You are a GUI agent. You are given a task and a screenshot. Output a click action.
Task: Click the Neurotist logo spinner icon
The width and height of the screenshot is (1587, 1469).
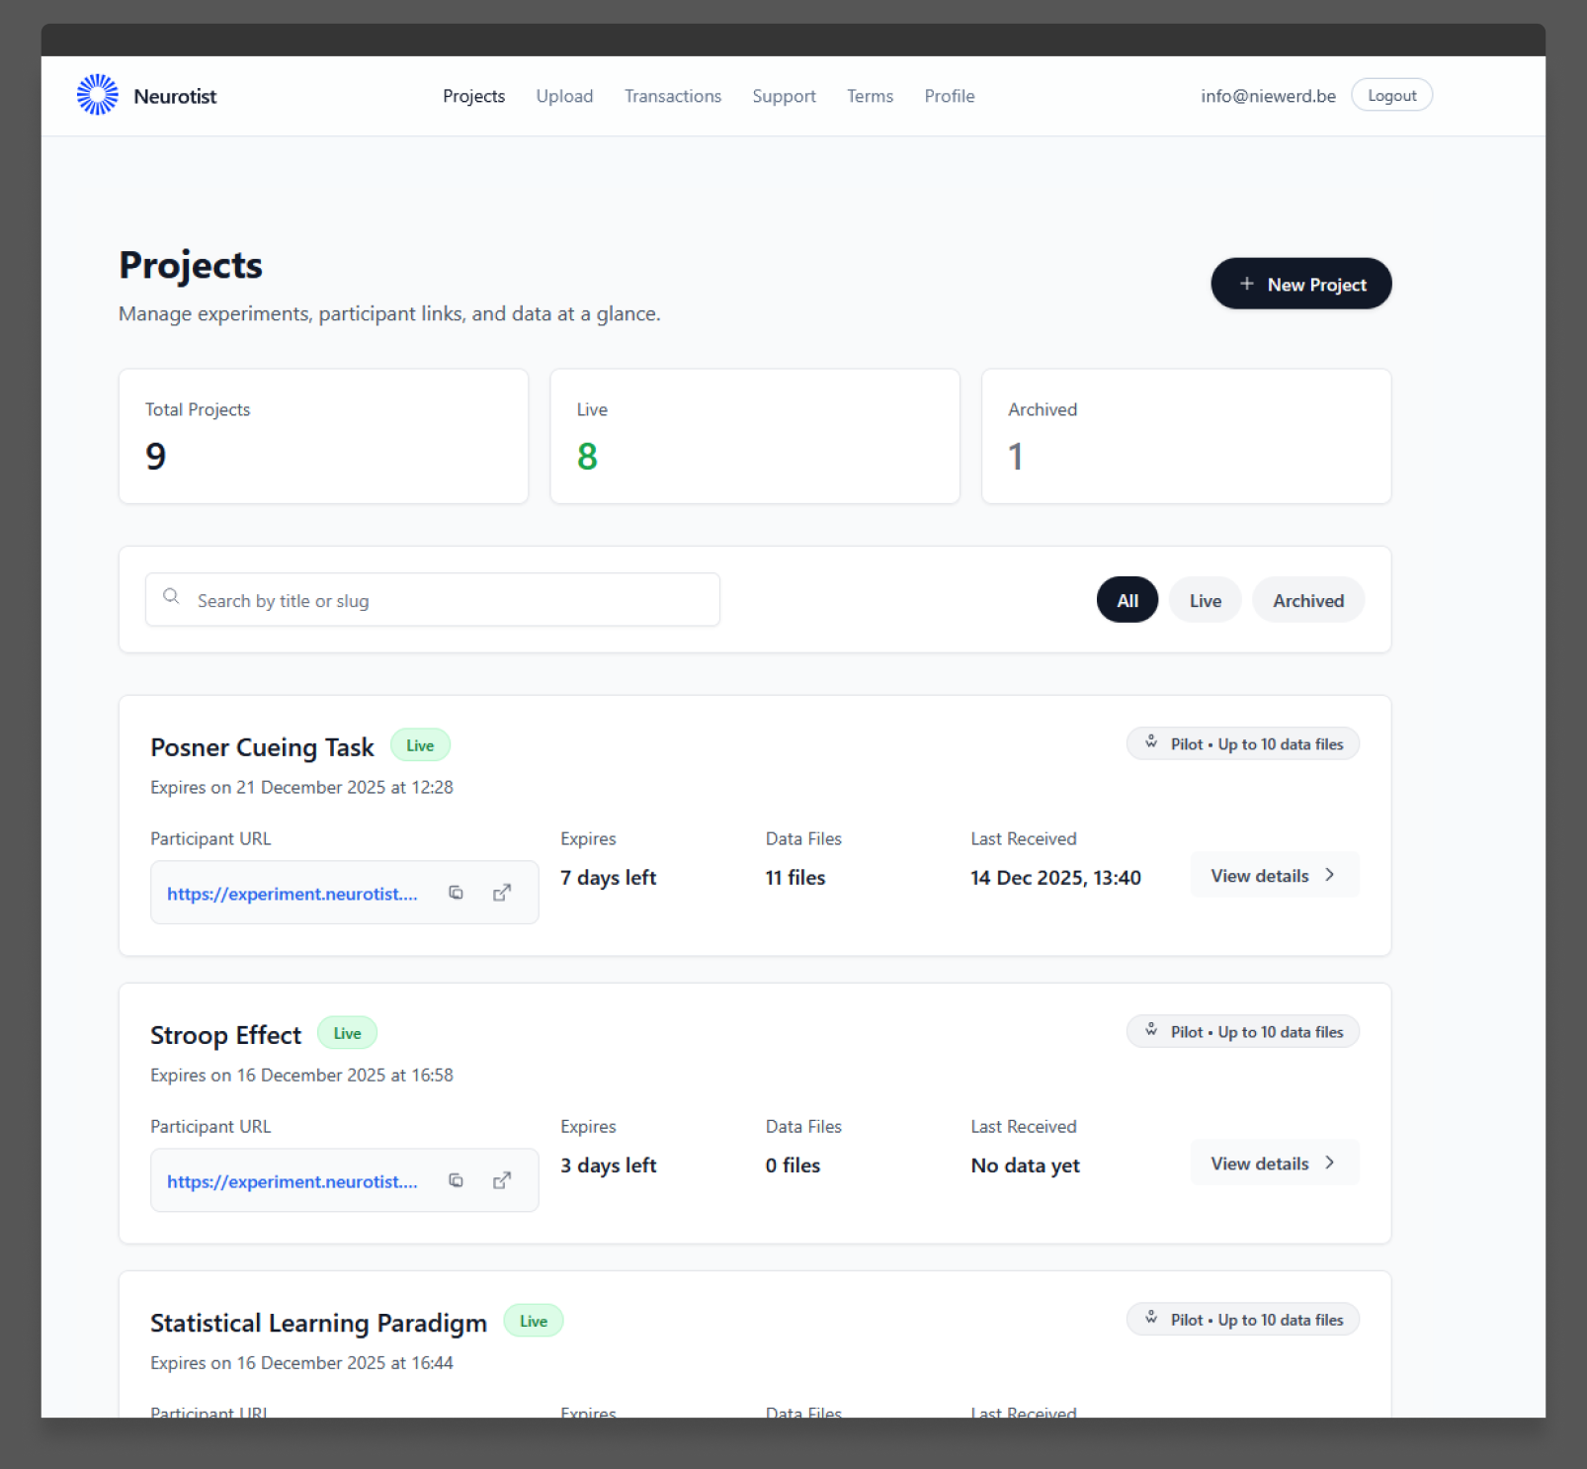tap(97, 94)
